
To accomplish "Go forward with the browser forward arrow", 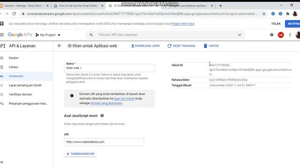I will 7,14.
